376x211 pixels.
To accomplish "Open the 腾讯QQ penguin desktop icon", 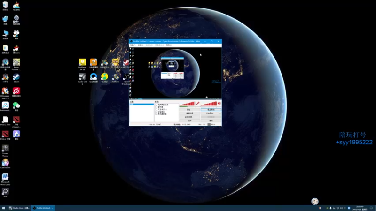I will (16, 49).
